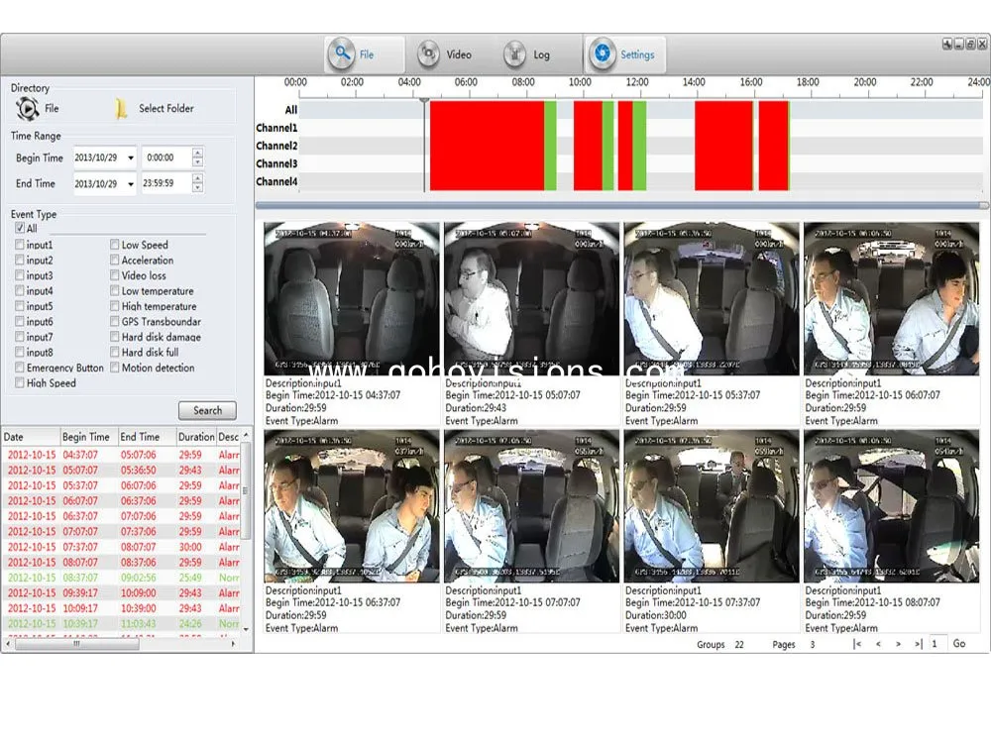Screen dimensions: 991x743
Task: Click the Directory File gear icon
Action: click(29, 108)
